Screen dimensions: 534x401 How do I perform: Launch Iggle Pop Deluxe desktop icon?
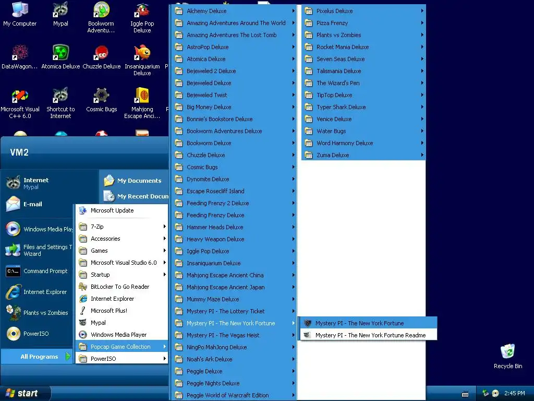pyautogui.click(x=142, y=18)
